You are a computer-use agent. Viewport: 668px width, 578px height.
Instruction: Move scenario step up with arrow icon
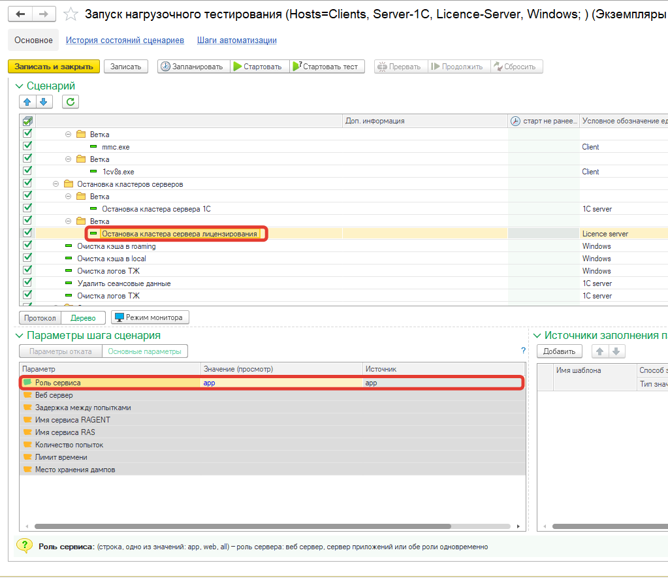click(27, 102)
